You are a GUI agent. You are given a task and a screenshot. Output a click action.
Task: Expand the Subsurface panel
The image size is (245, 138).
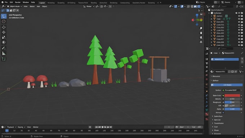[x=218, y=116]
